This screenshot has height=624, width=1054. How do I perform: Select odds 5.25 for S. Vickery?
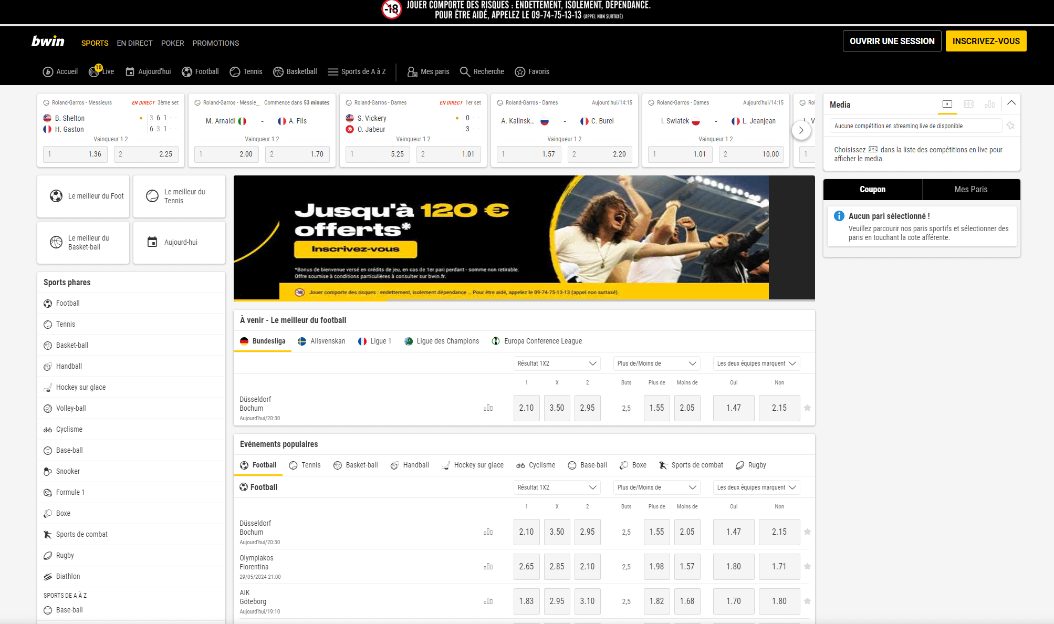click(378, 154)
